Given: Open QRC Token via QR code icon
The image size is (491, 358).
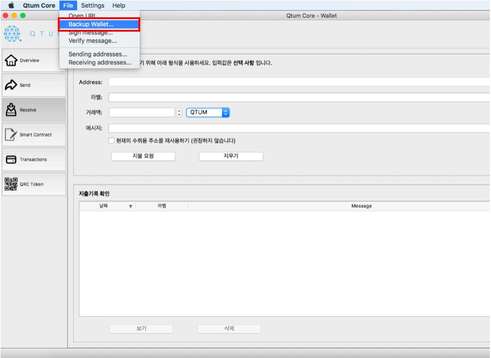Looking at the screenshot, I should (11, 184).
